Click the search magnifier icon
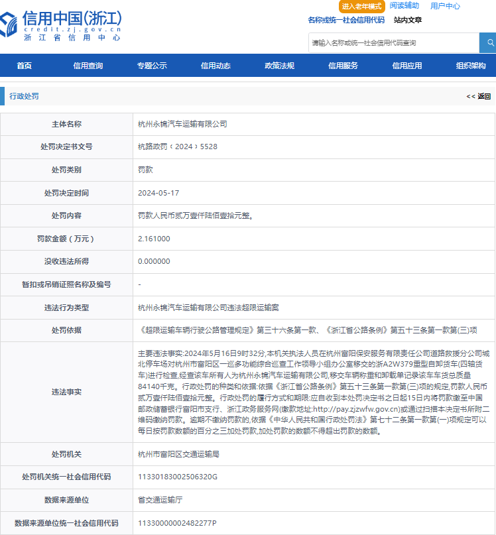Viewport: 496px width, 535px height. [489, 42]
